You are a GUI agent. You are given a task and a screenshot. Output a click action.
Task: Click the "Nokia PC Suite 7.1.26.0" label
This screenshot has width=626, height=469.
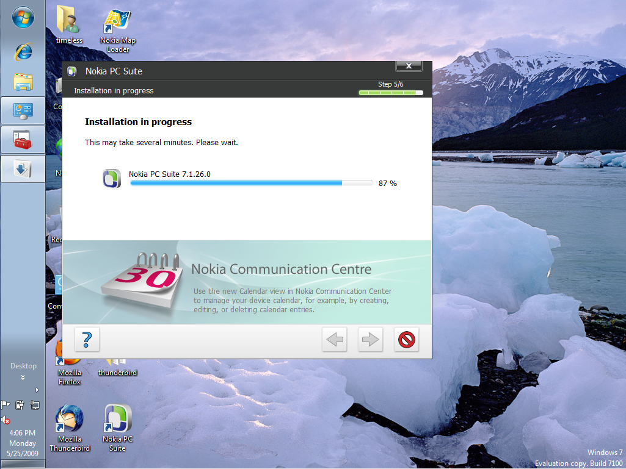click(170, 174)
